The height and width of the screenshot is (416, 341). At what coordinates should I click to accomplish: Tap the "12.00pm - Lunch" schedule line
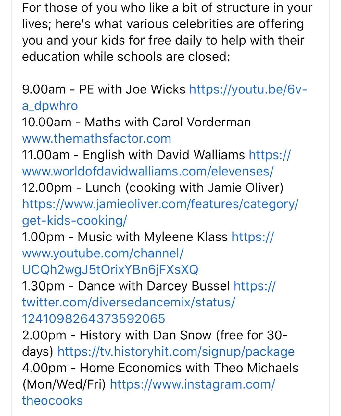coord(153,188)
